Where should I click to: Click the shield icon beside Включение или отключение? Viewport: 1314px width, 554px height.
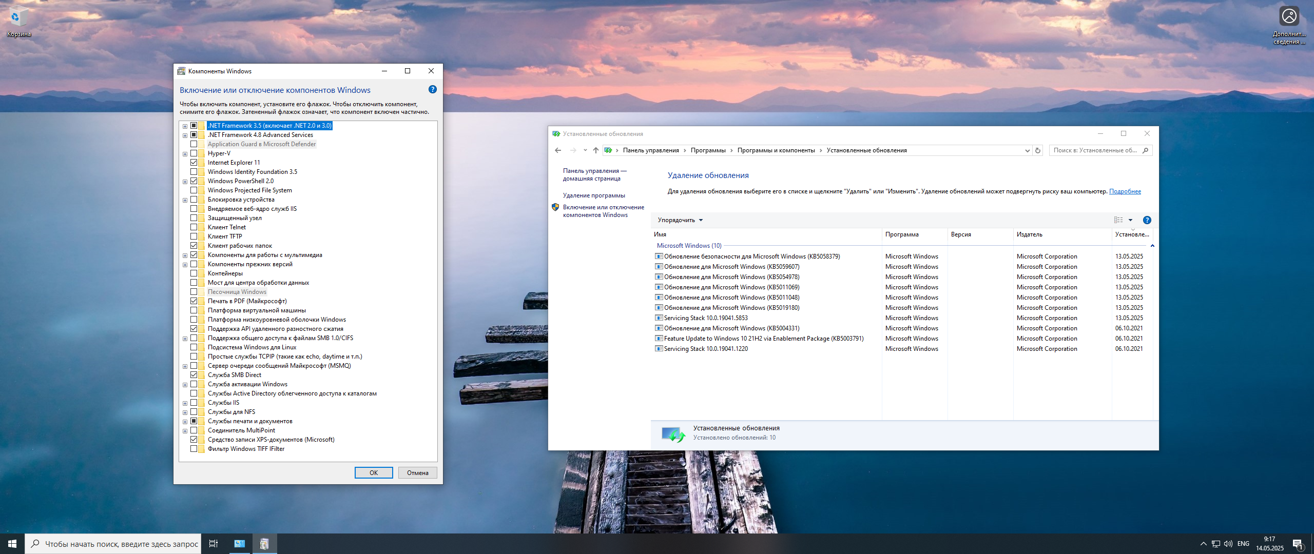tap(555, 207)
